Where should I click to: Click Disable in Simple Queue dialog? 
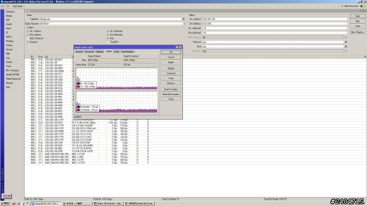tap(171, 68)
